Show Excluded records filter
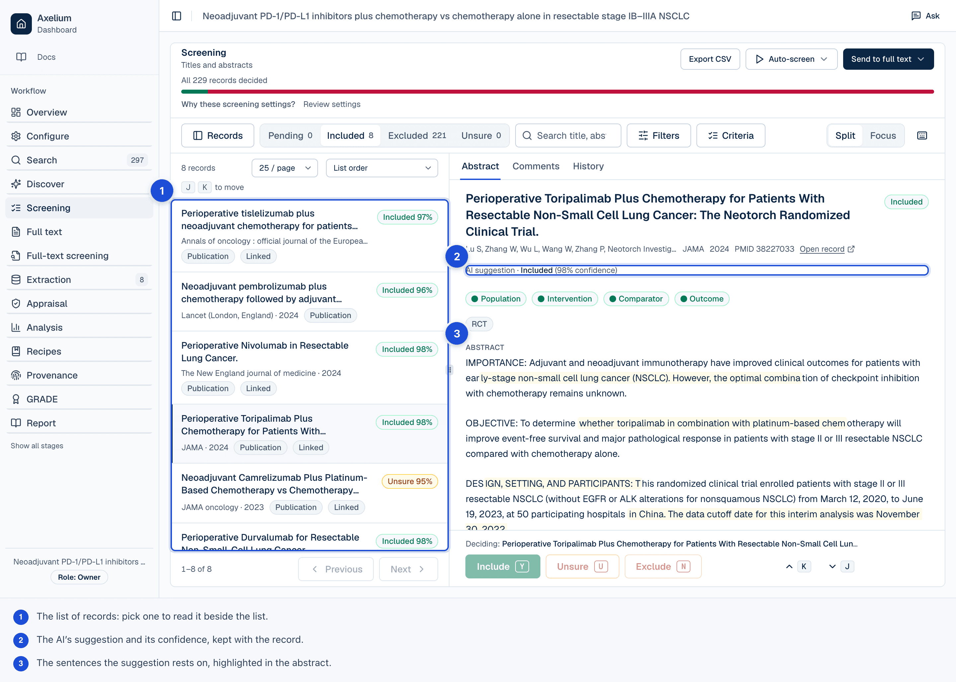The image size is (956, 682). pos(417,136)
